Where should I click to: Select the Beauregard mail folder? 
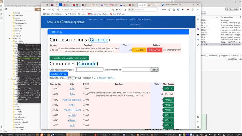click(x=20, y=20)
